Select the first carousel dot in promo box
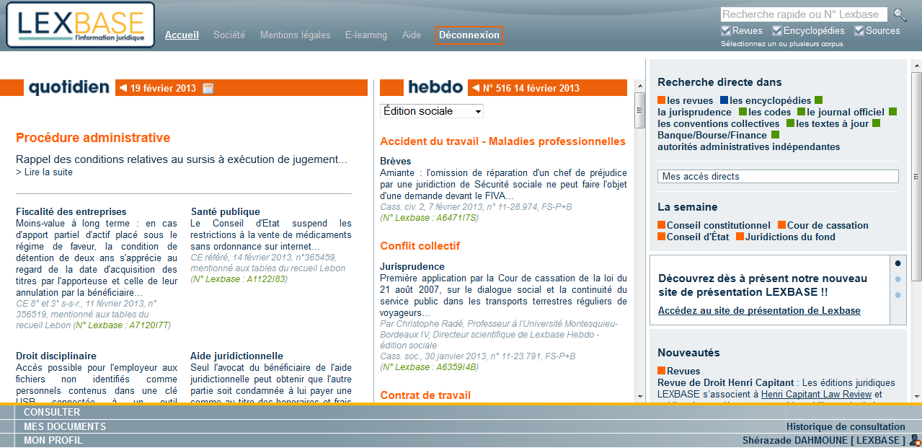The width and height of the screenshot is (922, 448). click(897, 263)
